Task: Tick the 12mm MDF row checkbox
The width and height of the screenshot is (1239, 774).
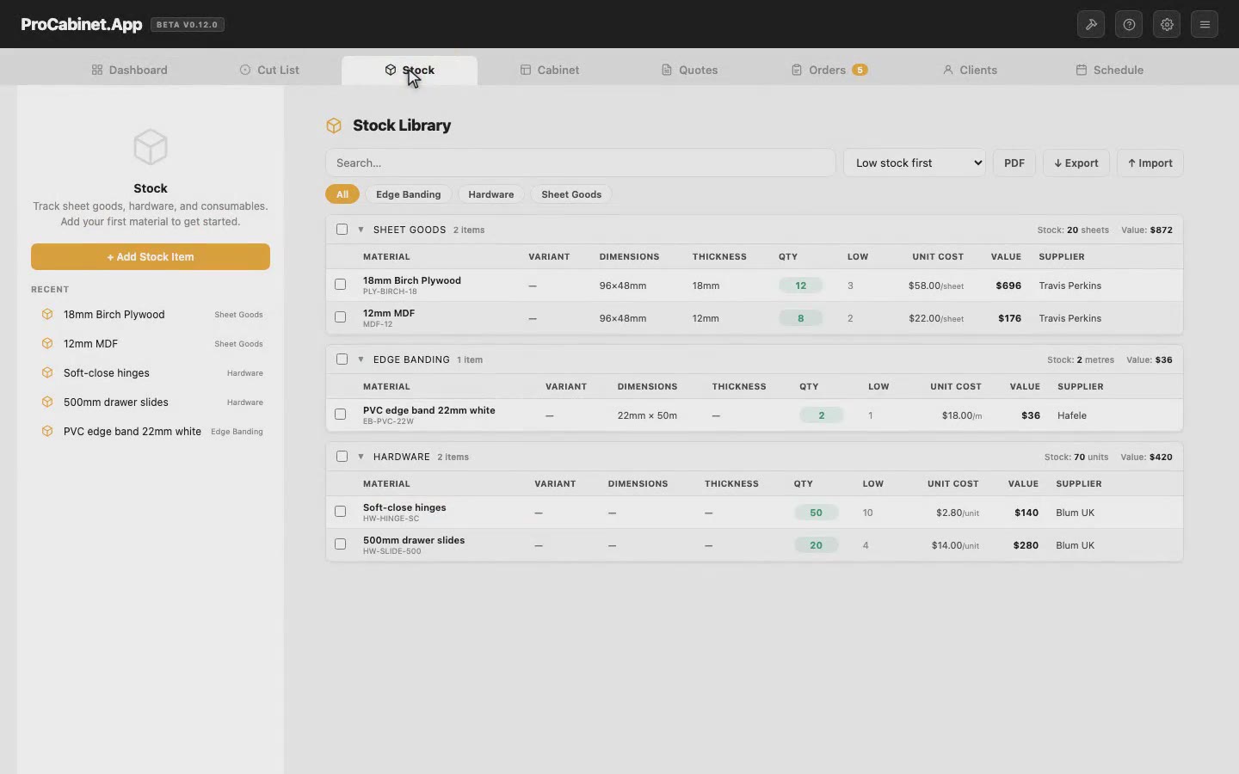Action: 340,317
